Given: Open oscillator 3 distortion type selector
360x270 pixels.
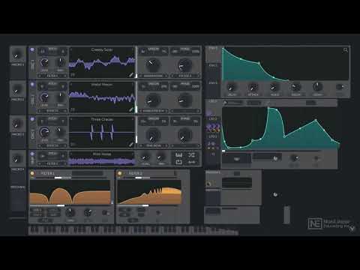Looking at the screenshot, I should 185,145.
